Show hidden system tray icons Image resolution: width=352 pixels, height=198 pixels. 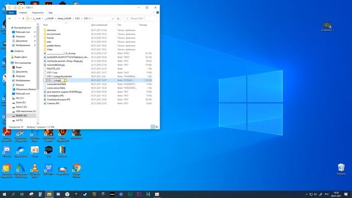306,194
